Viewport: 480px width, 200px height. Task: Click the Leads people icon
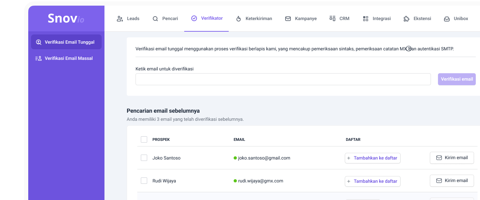point(120,19)
